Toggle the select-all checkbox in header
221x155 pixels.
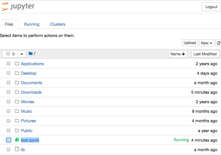pyautogui.click(x=8, y=54)
